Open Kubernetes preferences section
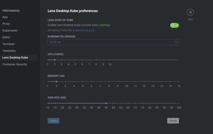Screen dimensions: 213x134 coord(10,30)
